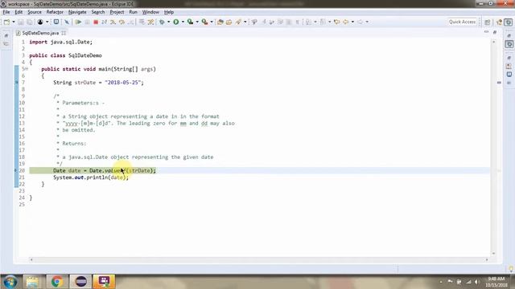Maximize the editor area

click(x=495, y=32)
